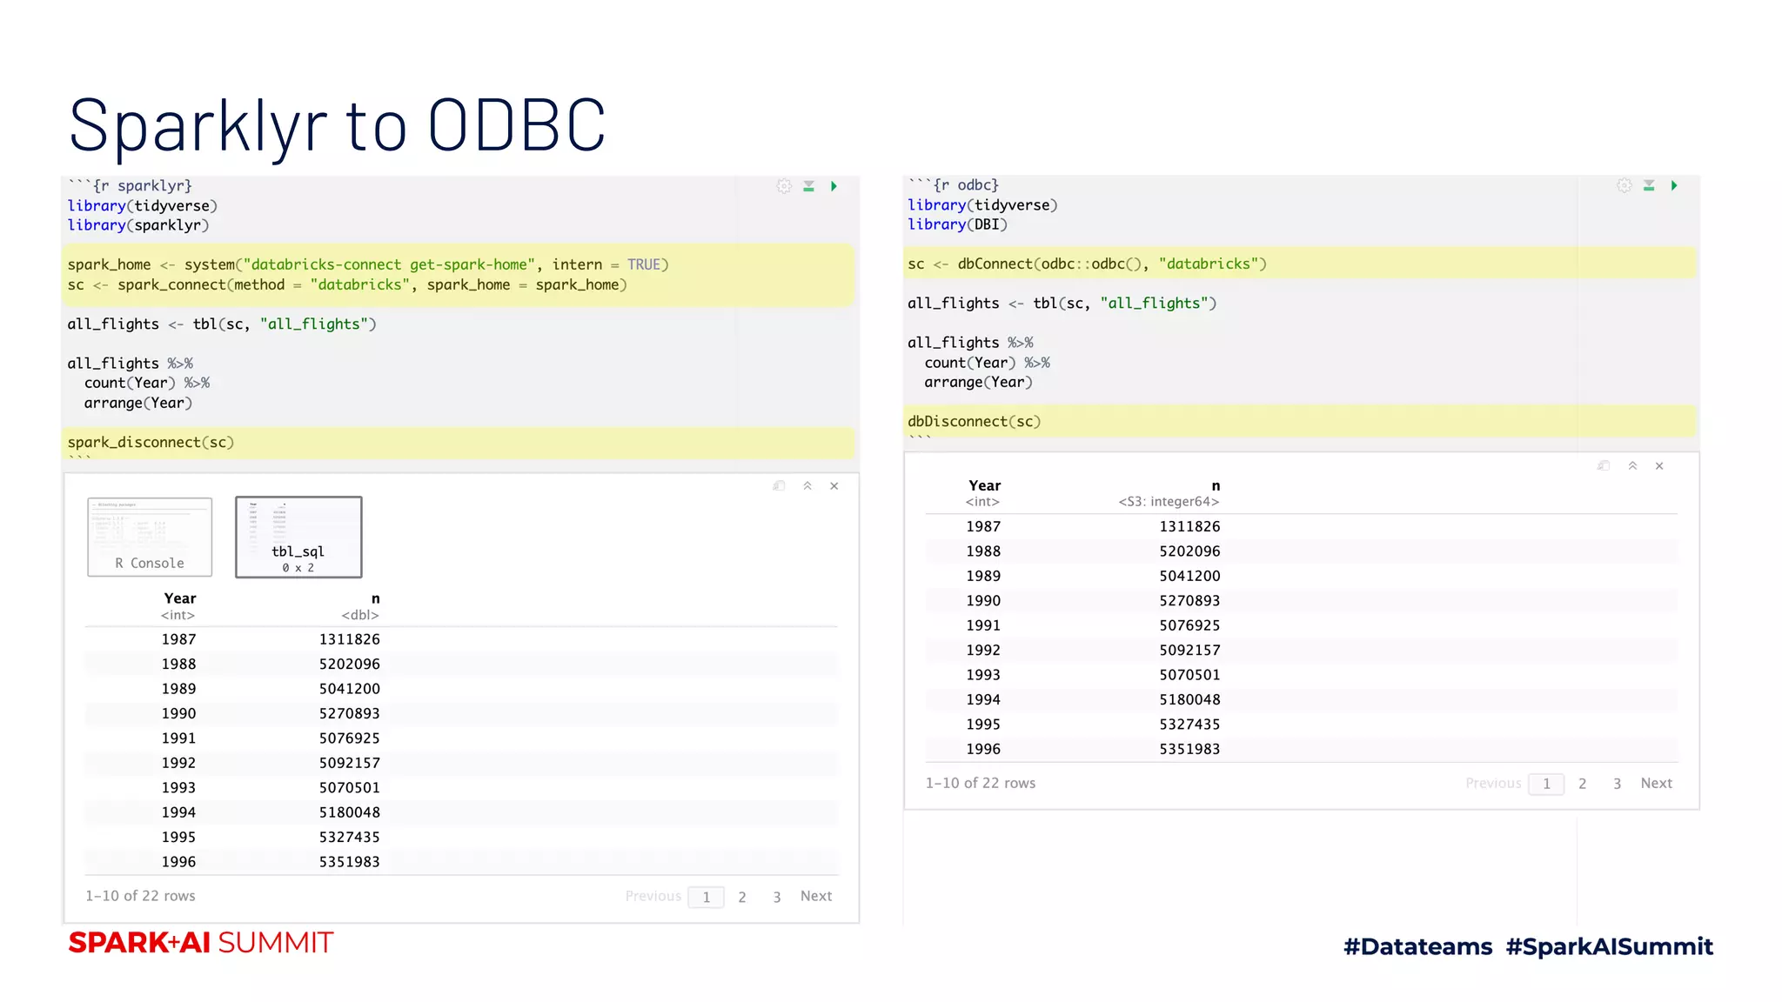Open sparklyr chunk options gear icon

pos(784,186)
